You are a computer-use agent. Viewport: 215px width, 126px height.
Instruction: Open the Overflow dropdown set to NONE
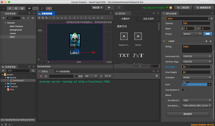pyautogui.click(x=197, y=77)
